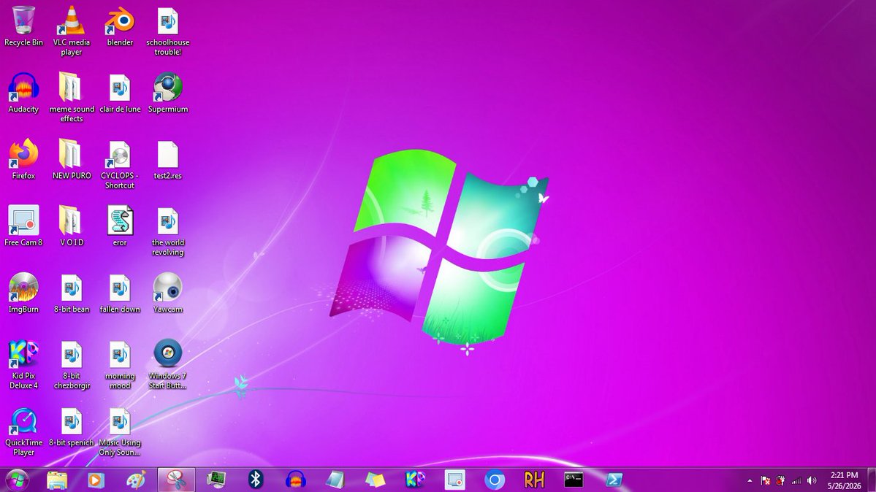876x492 pixels.
Task: Open Free Cam recorder taskbar icon
Action: tap(454, 480)
